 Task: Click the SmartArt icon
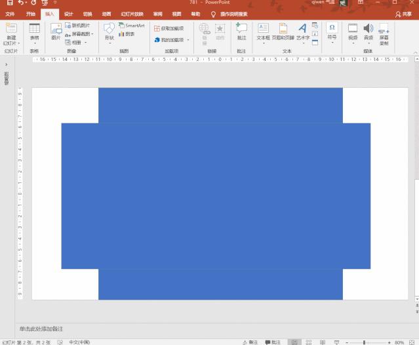coord(131,26)
